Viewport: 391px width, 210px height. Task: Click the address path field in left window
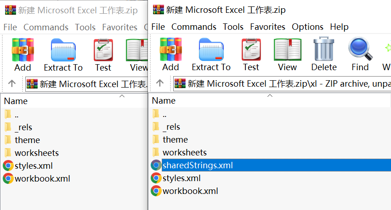click(x=86, y=84)
